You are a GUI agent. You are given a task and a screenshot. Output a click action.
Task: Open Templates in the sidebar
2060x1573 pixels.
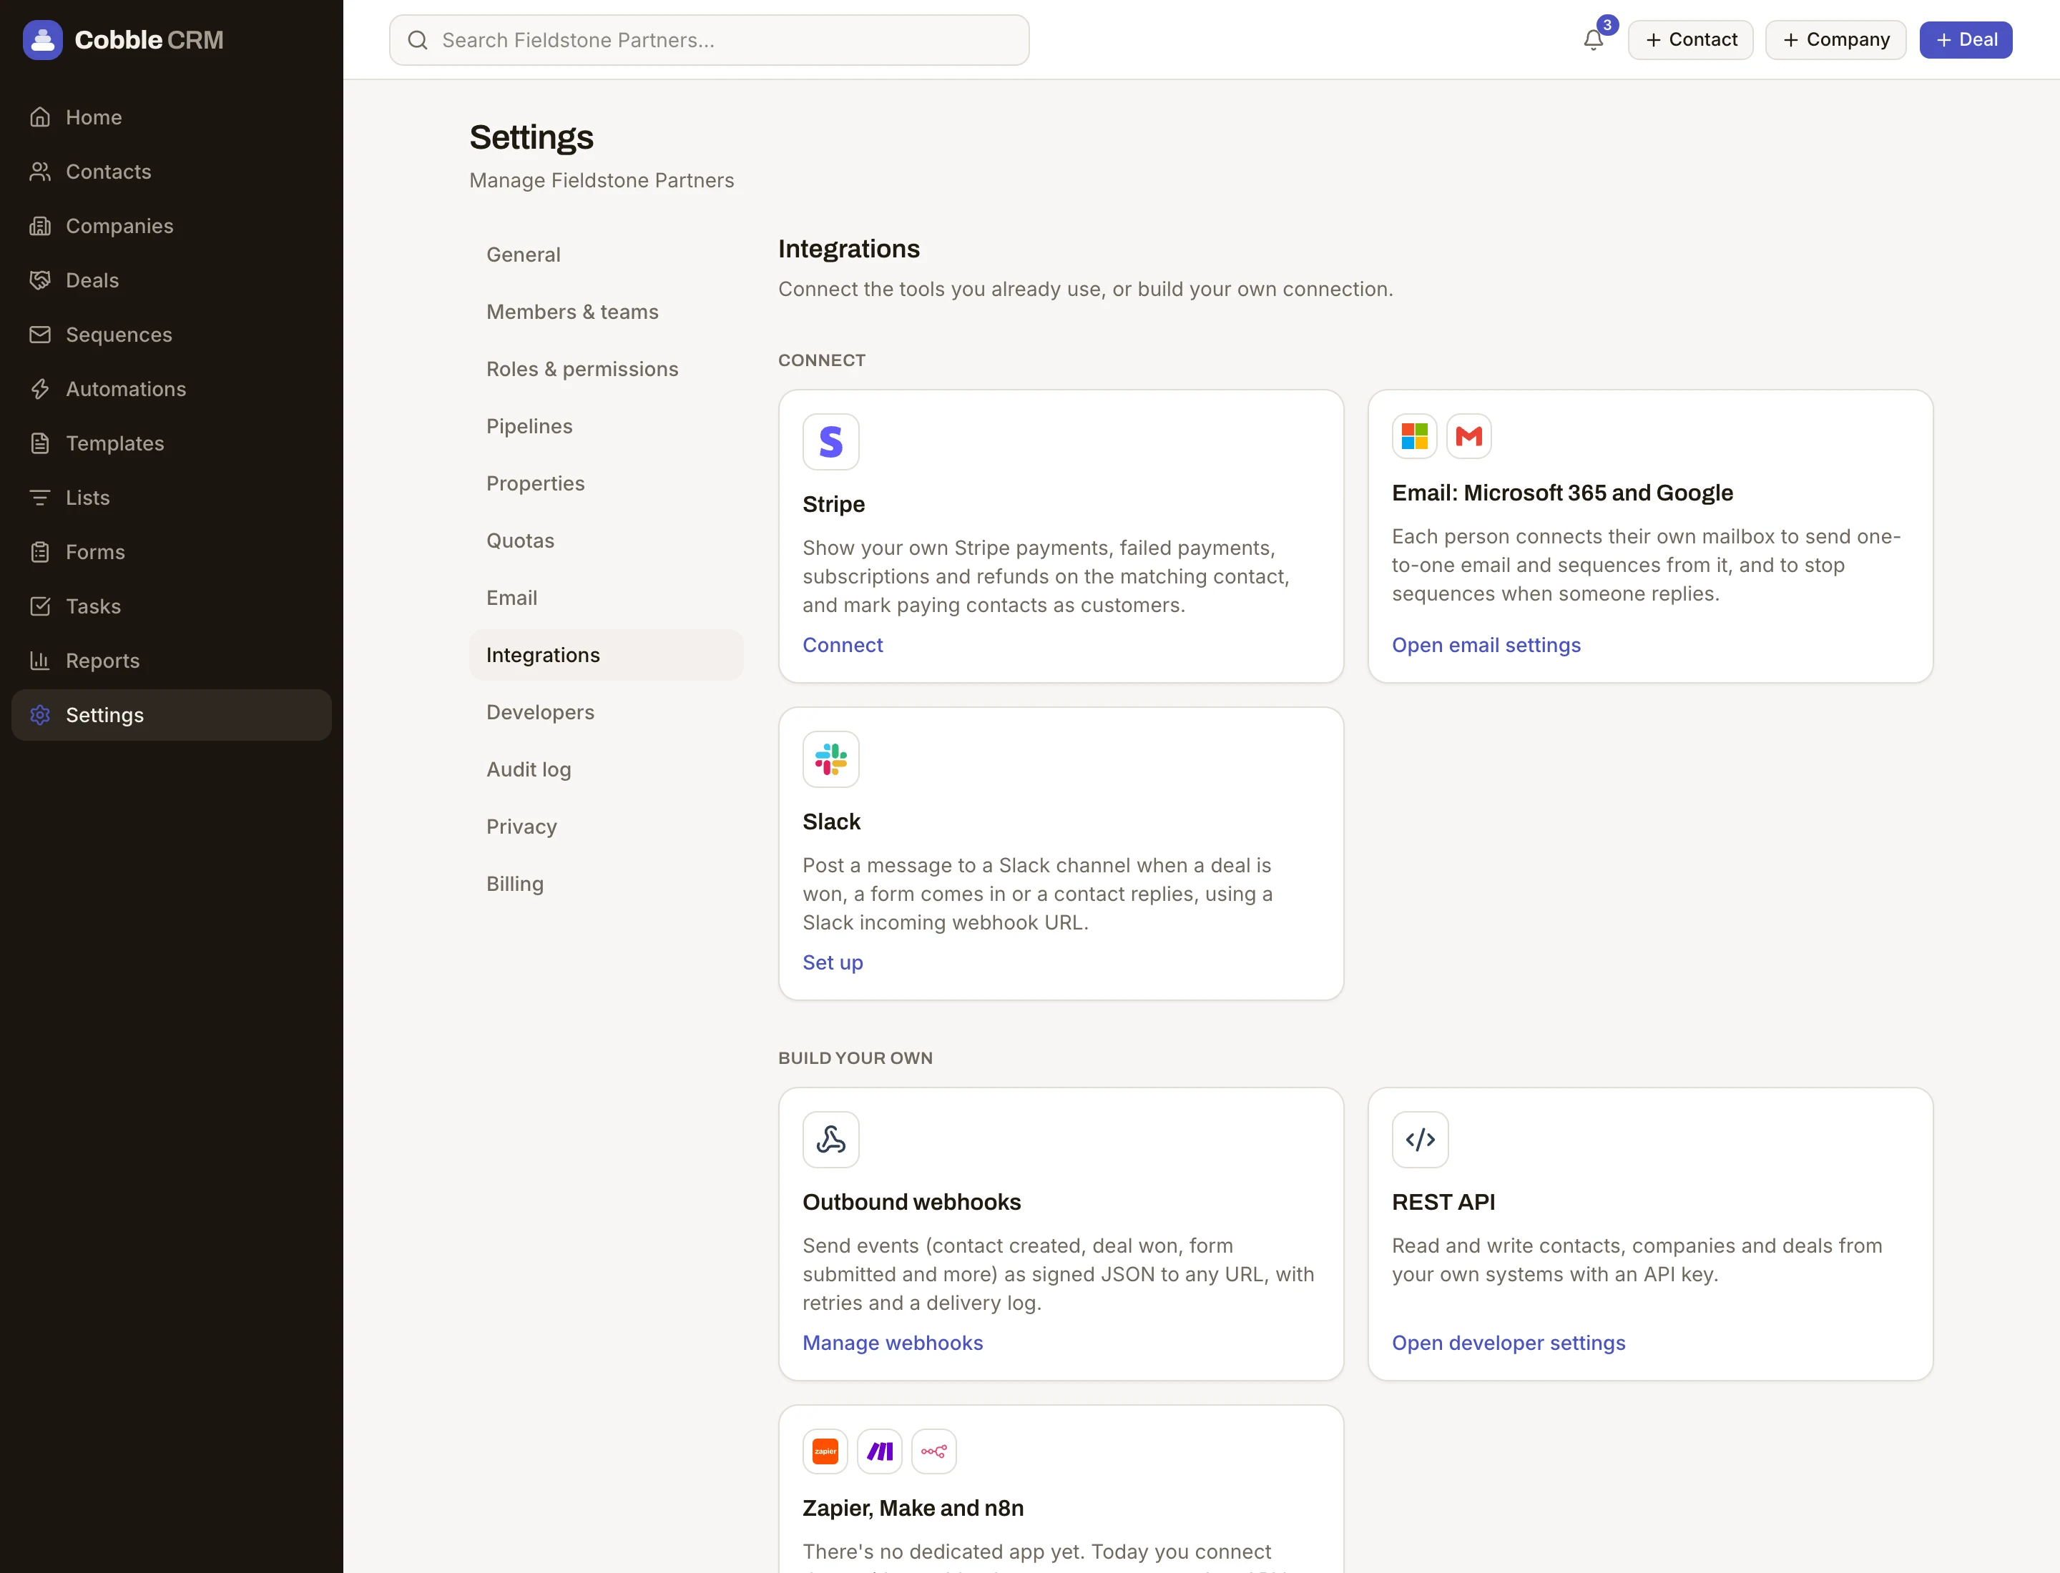(x=172, y=443)
